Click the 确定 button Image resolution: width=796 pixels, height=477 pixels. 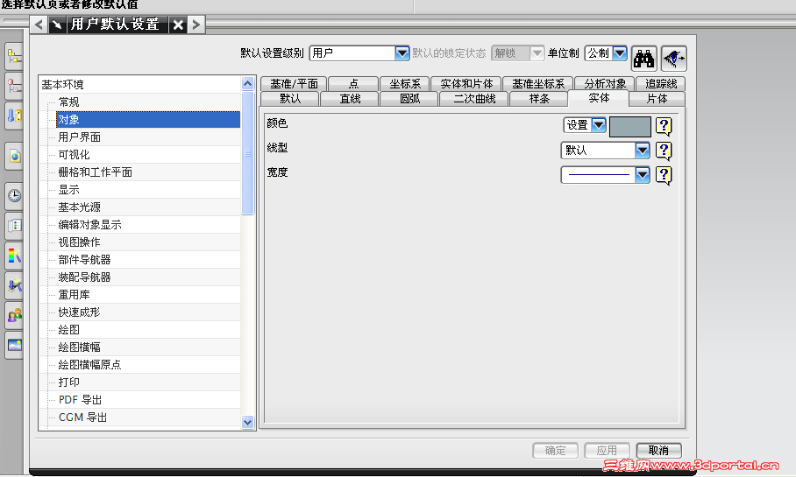pos(556,451)
